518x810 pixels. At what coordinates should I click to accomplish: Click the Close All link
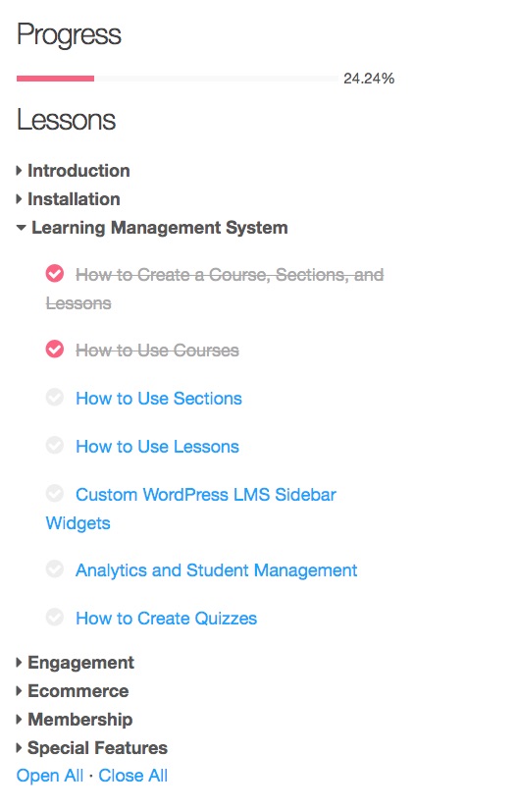(x=133, y=776)
